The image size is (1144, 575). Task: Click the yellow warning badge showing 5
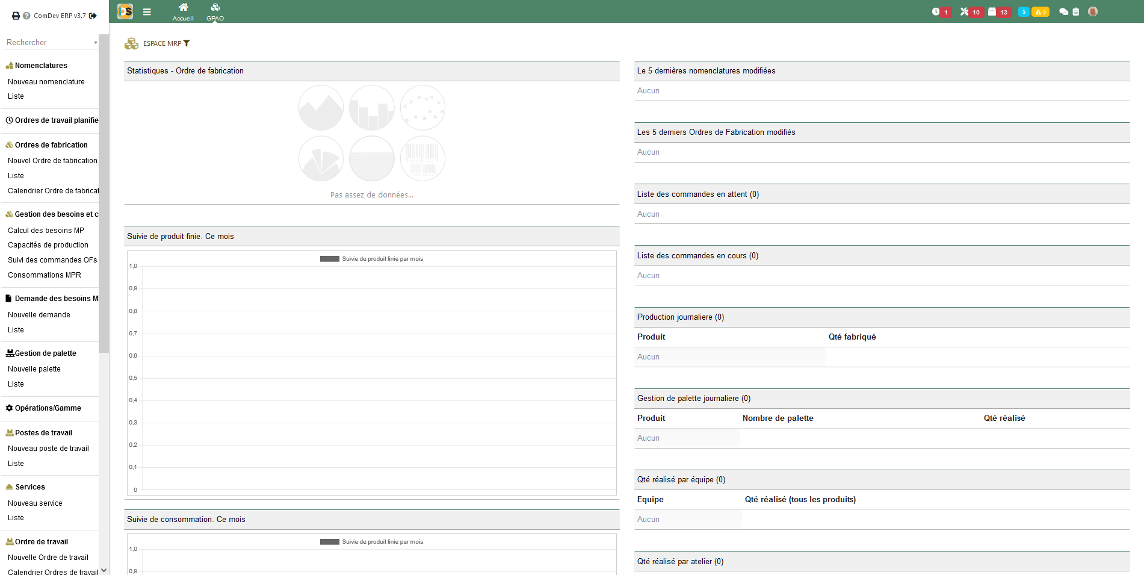pyautogui.click(x=1040, y=12)
